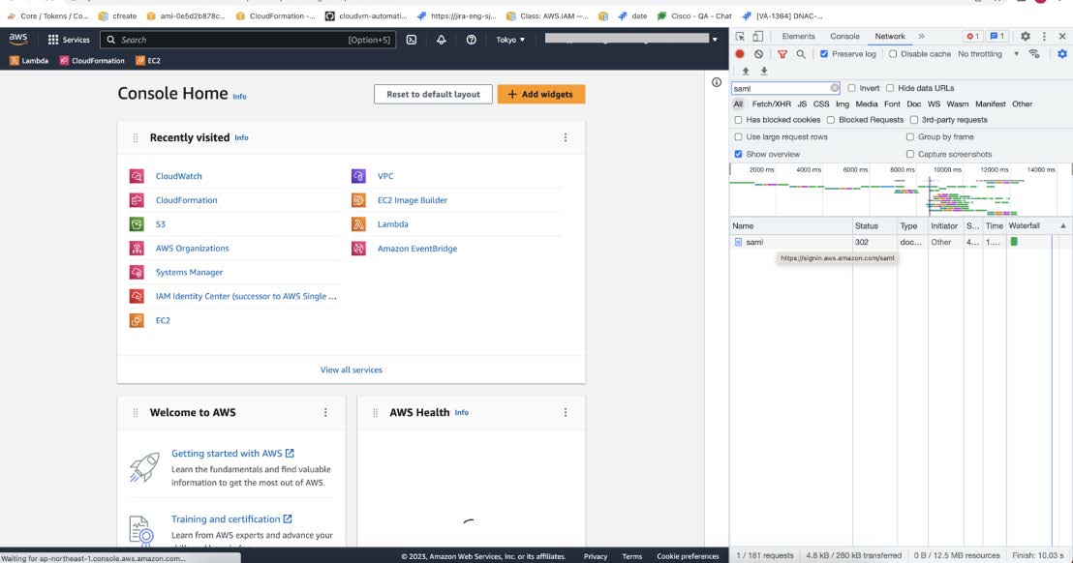Click the Add widgets button
1073x563 pixels.
[541, 94]
